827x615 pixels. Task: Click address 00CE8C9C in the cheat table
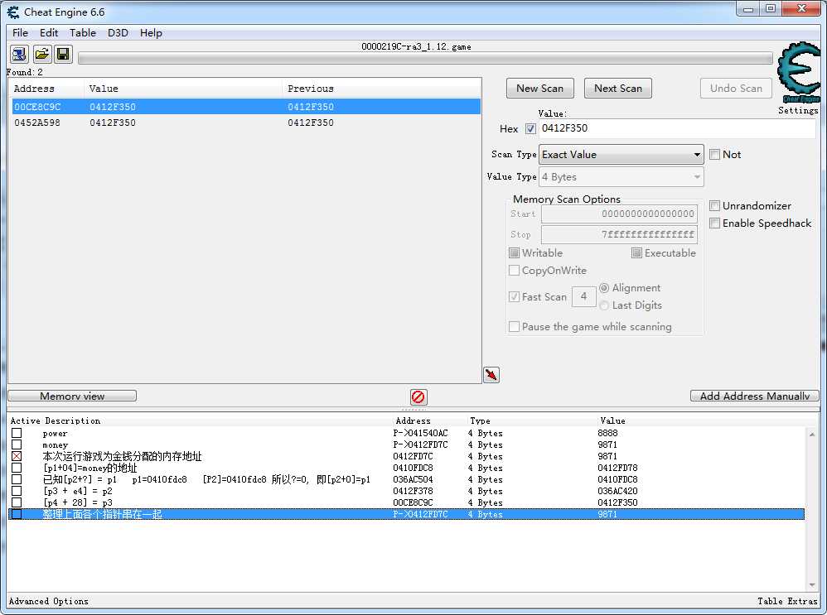(413, 502)
